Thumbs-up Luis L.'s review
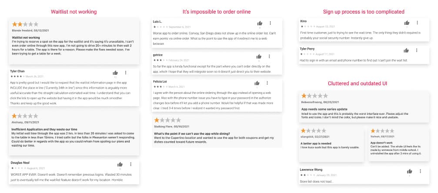 click(x=260, y=23)
